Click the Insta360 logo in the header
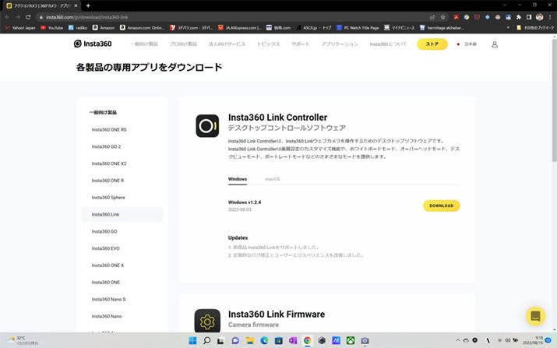 click(x=93, y=44)
